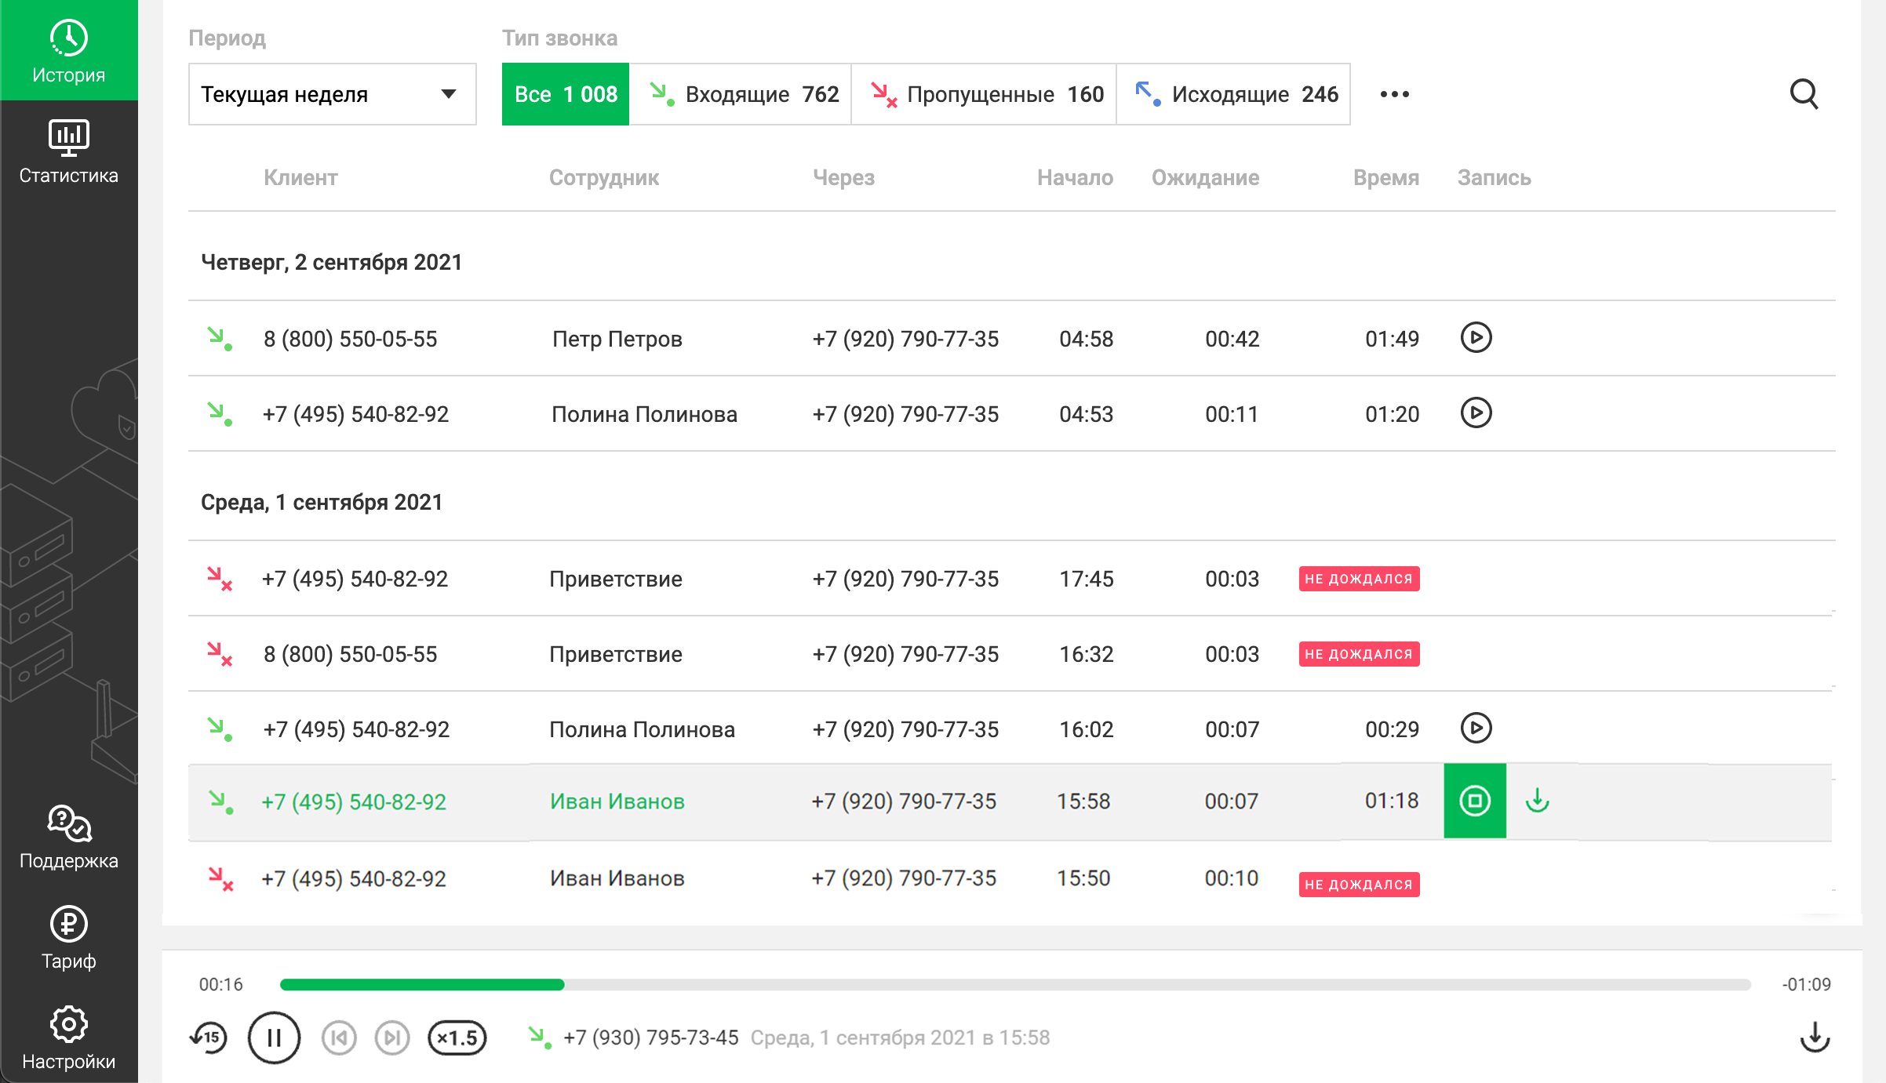Download the Иван Иванов call recording
Screen dimensions: 1886x1083
coord(1537,801)
